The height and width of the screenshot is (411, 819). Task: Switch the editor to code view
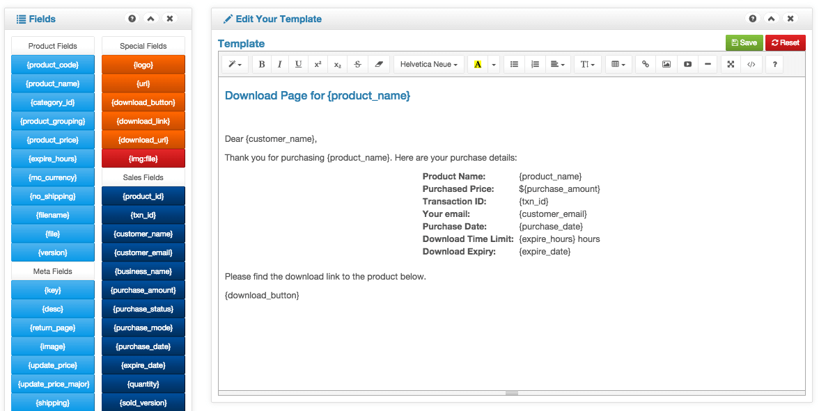(x=751, y=64)
